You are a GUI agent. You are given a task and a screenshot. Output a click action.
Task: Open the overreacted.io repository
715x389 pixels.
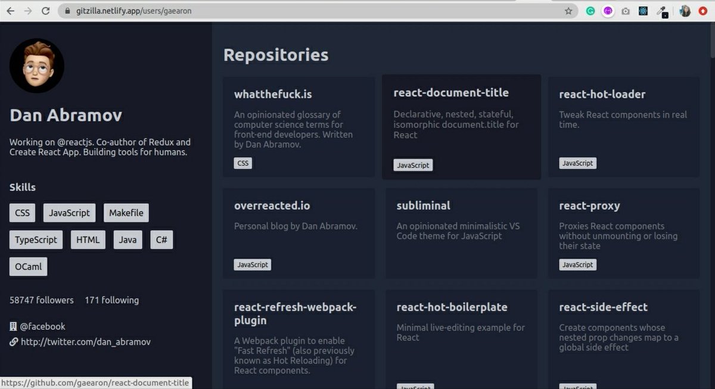299,234
